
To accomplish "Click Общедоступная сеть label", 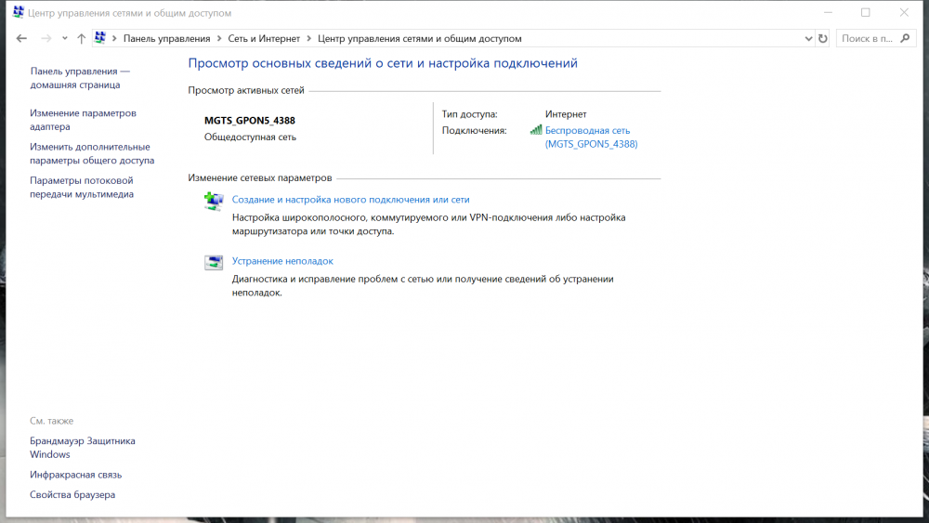I will (250, 137).
